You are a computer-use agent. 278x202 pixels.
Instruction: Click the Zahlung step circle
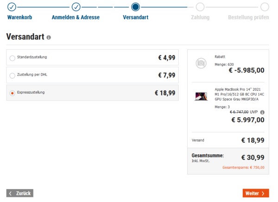point(200,7)
